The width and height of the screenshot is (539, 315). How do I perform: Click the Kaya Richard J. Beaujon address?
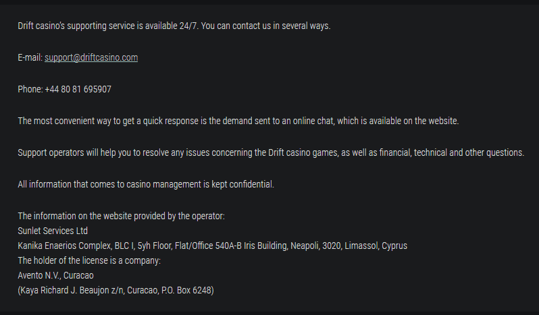click(x=116, y=290)
